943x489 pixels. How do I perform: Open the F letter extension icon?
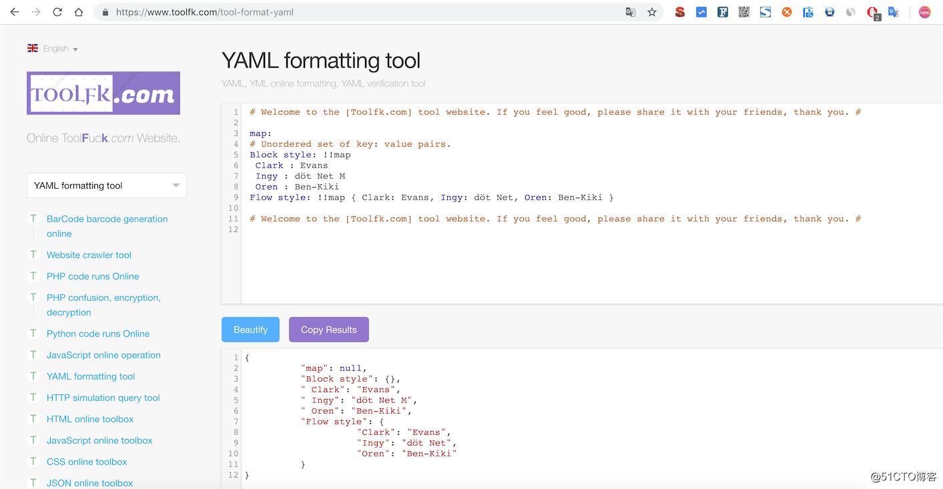coord(723,12)
